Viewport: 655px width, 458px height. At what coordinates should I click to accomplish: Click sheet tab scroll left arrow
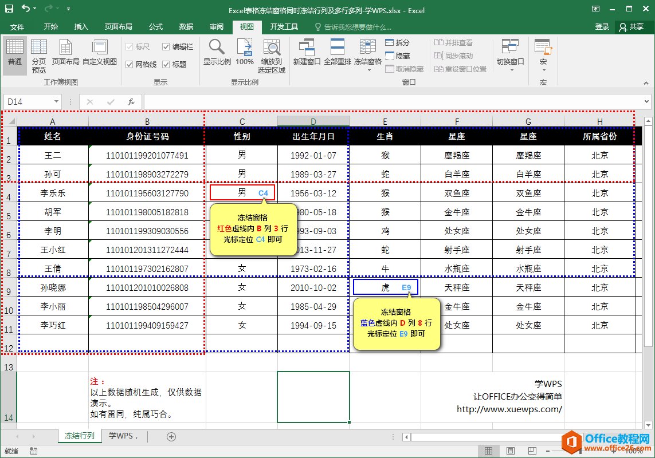(x=17, y=436)
